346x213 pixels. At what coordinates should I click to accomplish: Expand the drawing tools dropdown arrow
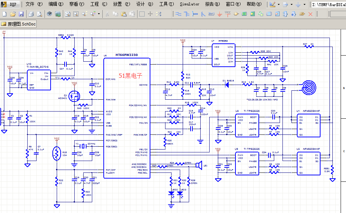click(279, 4)
